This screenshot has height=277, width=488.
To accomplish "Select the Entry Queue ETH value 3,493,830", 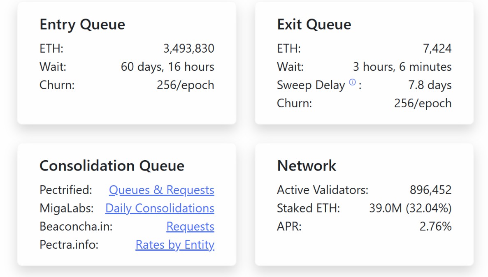I will coord(189,48).
